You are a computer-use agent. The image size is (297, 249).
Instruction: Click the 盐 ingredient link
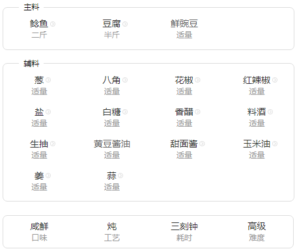point(39,112)
